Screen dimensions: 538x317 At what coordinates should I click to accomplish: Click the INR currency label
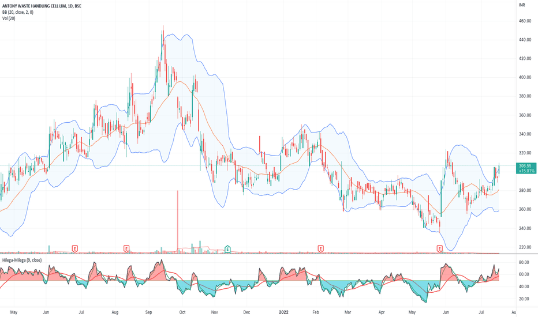coord(522,5)
